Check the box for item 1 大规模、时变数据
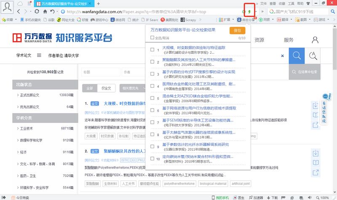 [152, 50]
